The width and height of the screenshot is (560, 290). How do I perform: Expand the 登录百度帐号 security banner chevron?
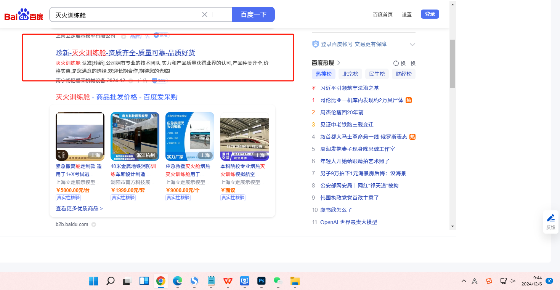point(412,45)
